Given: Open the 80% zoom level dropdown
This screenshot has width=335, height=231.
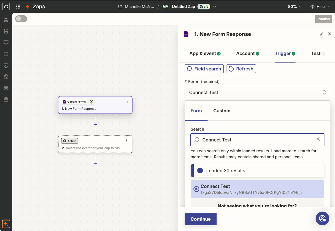Looking at the screenshot, I should tap(295, 7).
